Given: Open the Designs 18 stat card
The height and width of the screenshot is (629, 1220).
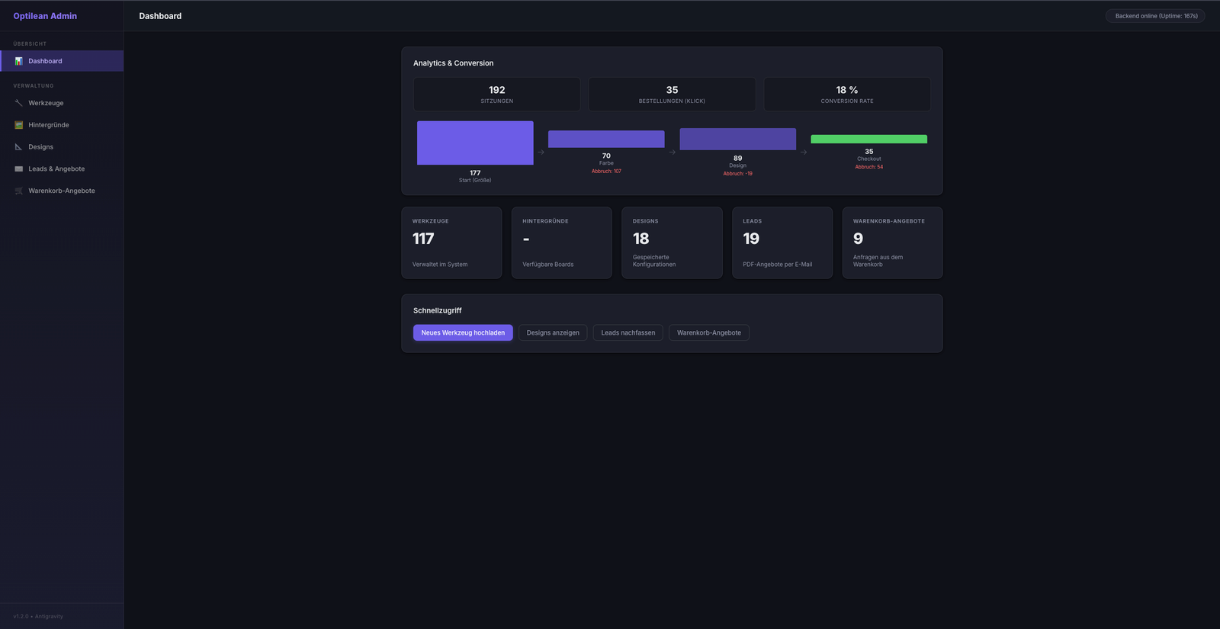Looking at the screenshot, I should (672, 242).
